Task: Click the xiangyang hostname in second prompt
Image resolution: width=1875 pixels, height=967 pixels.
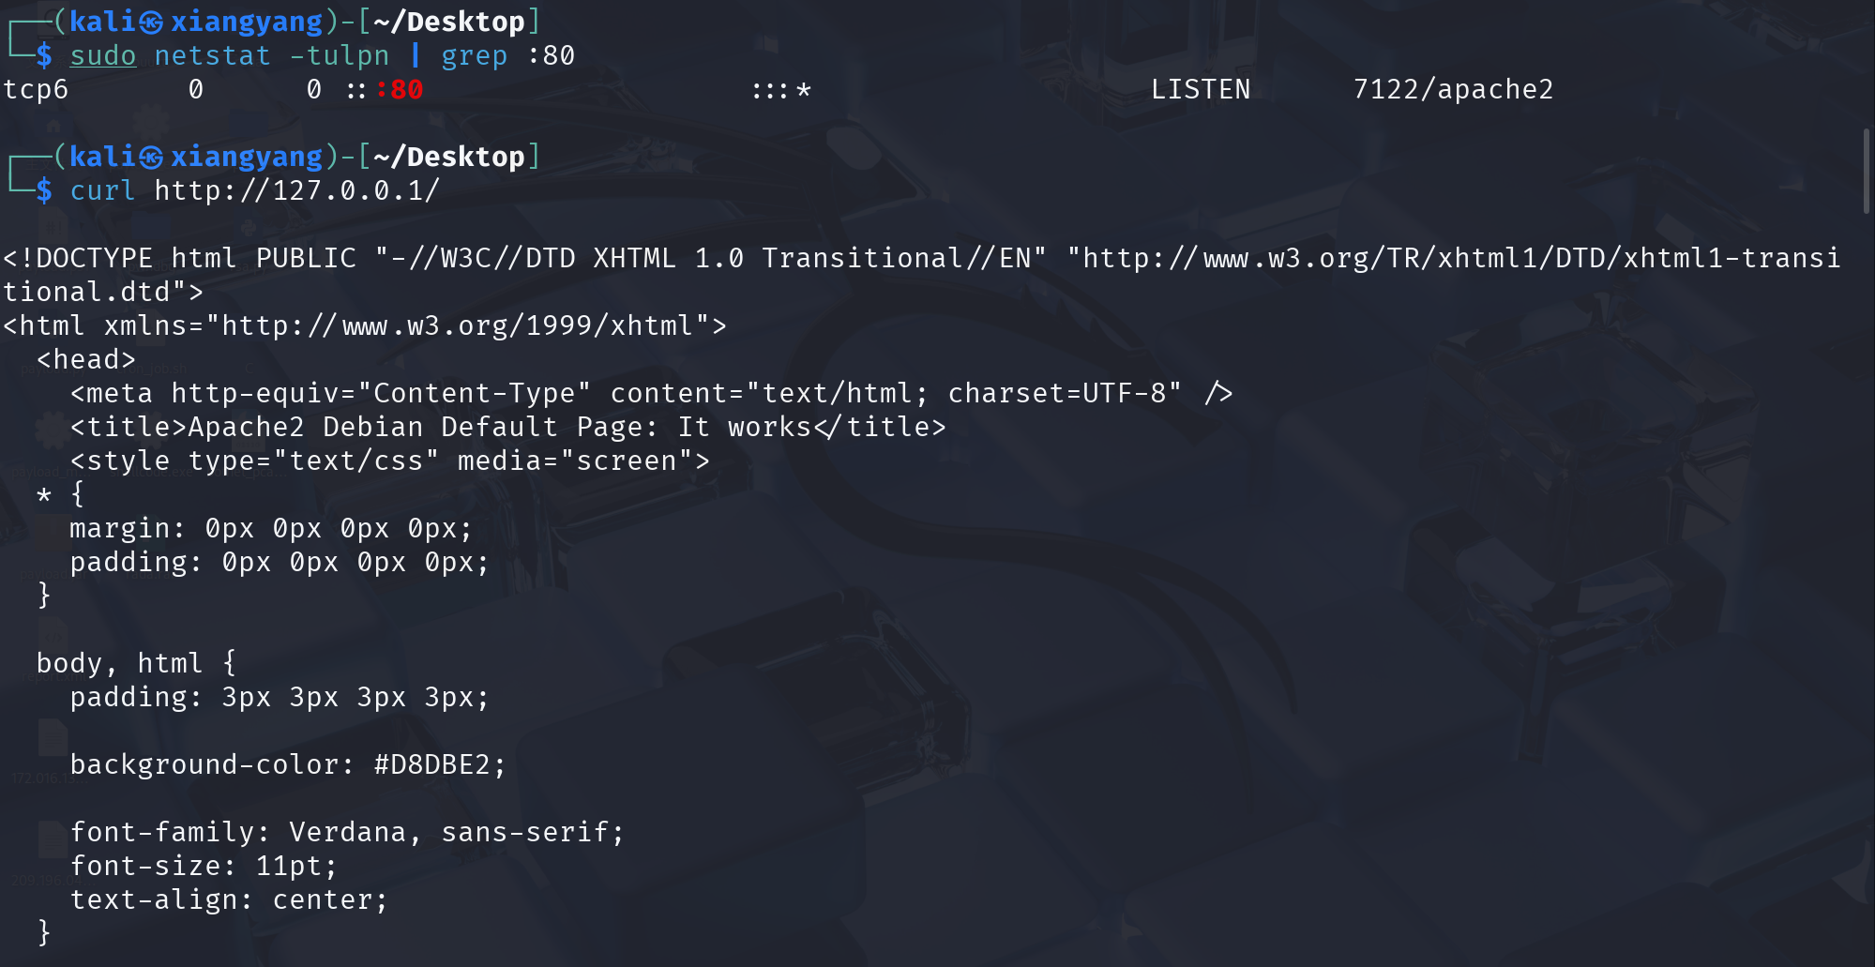Action: [247, 158]
